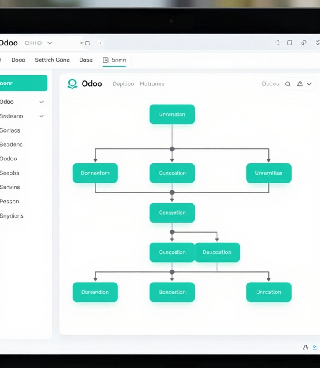Expand the Odoo sidebar section
Viewport: 320px width, 368px height.
tap(42, 102)
